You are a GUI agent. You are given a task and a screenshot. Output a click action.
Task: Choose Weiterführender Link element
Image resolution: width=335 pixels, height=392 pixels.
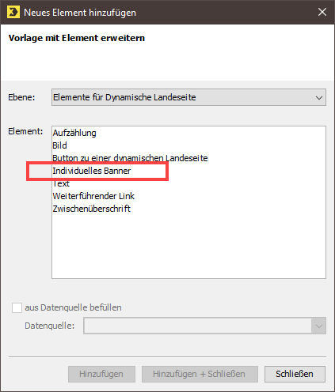click(x=93, y=196)
